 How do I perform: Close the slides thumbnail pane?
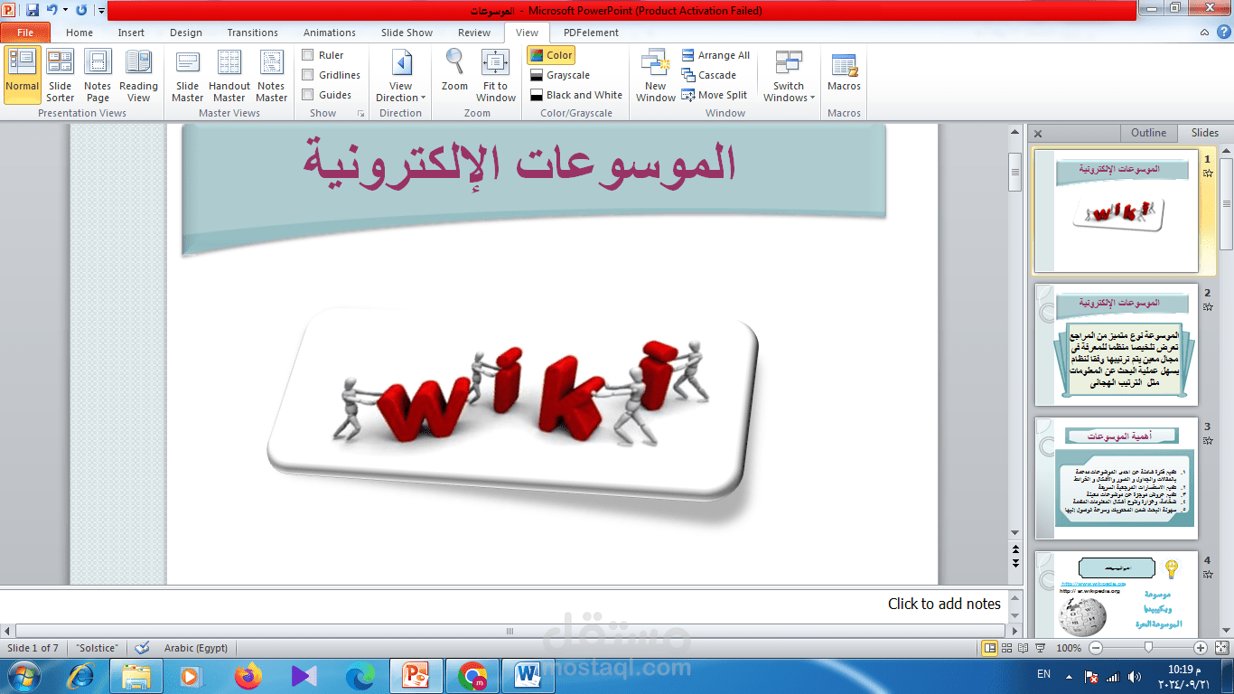pos(1038,134)
